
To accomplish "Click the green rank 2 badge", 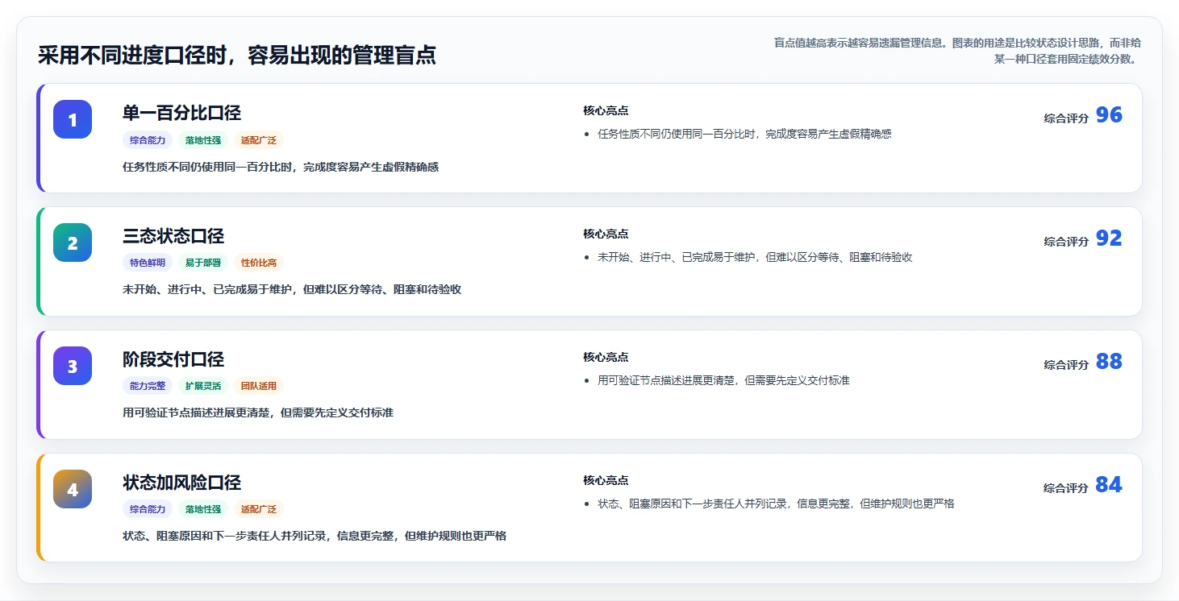I will point(73,242).
